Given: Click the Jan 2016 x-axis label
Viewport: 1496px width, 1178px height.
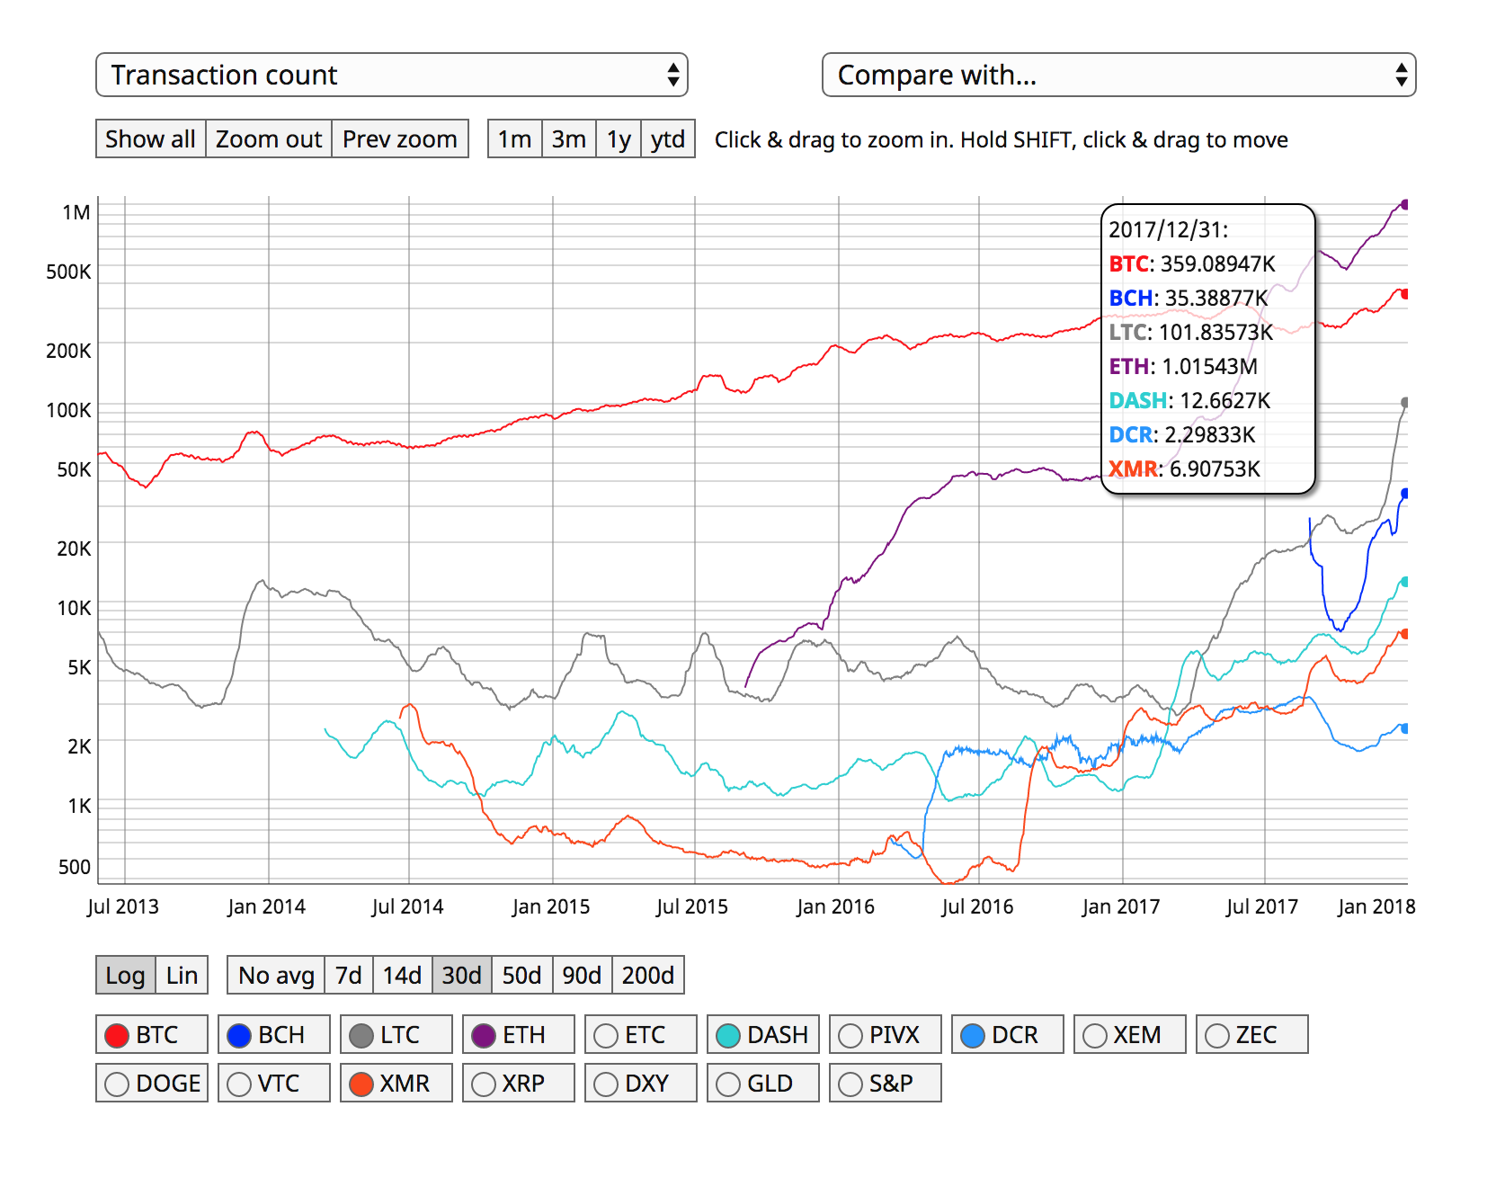Looking at the screenshot, I should click(x=835, y=906).
